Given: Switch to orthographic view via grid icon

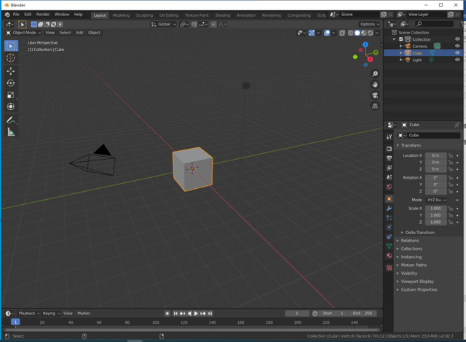Looking at the screenshot, I should 375,105.
